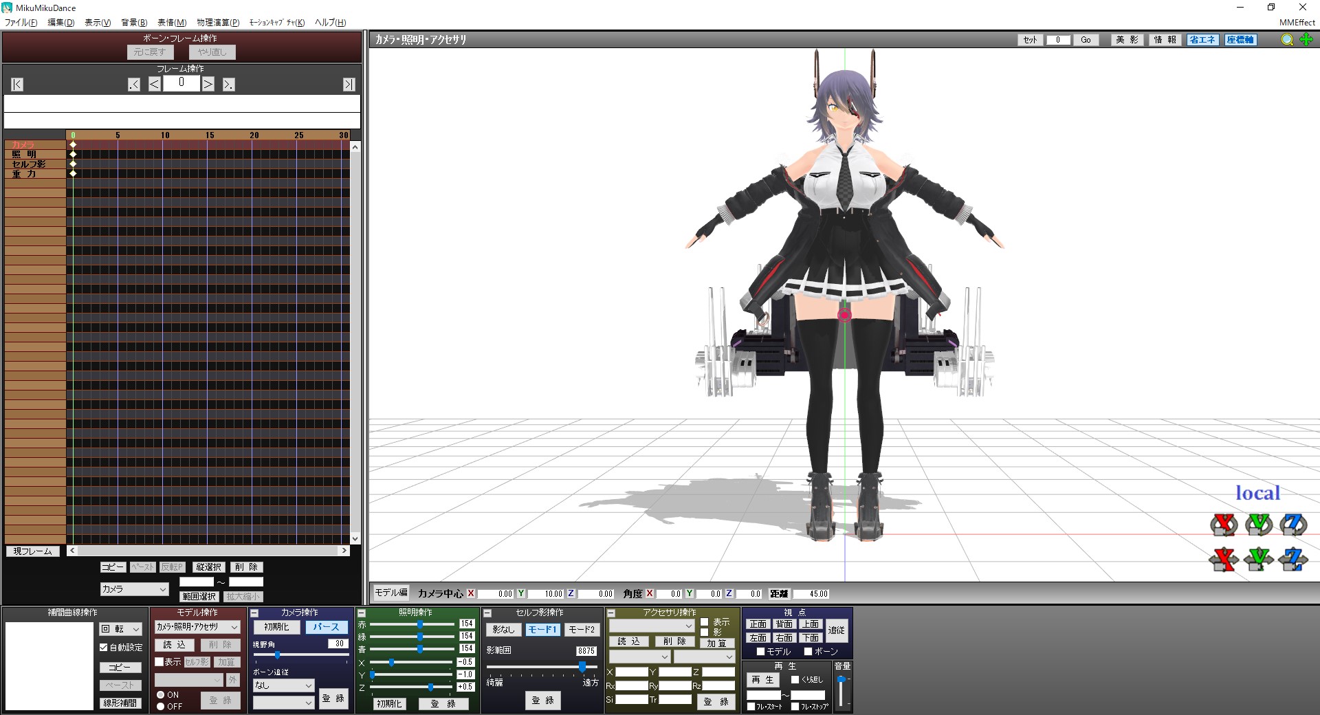
Task: Click the blue Z-axis move icon
Action: coord(1292,559)
